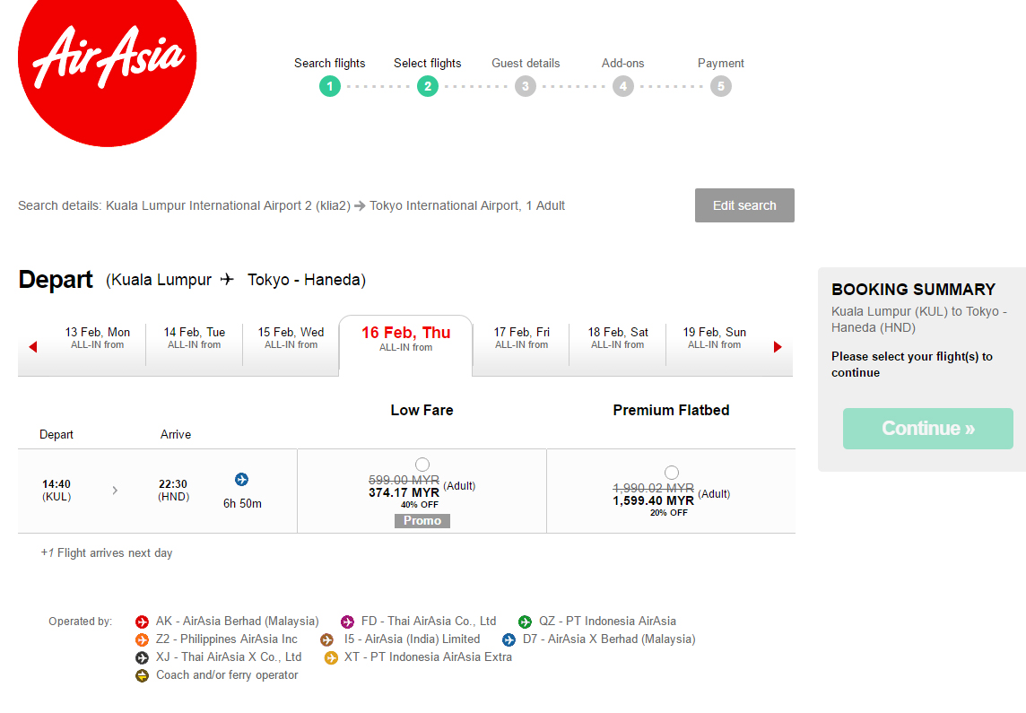The height and width of the screenshot is (713, 1026).
Task: Click the Select flights step label
Action: click(427, 64)
